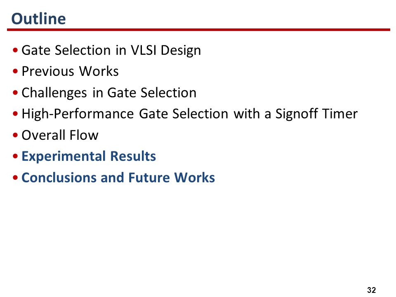This screenshot has width=396, height=297.
Task: Click High-Performance Gate Selection with a Signoff Timer
Action: (190, 114)
